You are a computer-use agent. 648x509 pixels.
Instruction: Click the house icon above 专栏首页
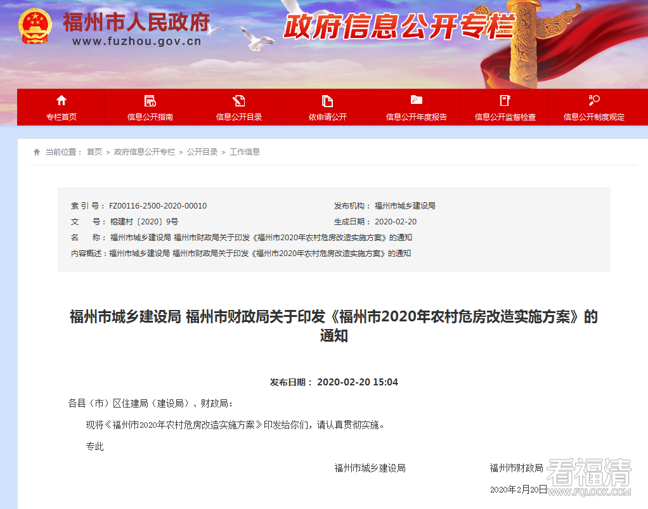click(x=62, y=100)
